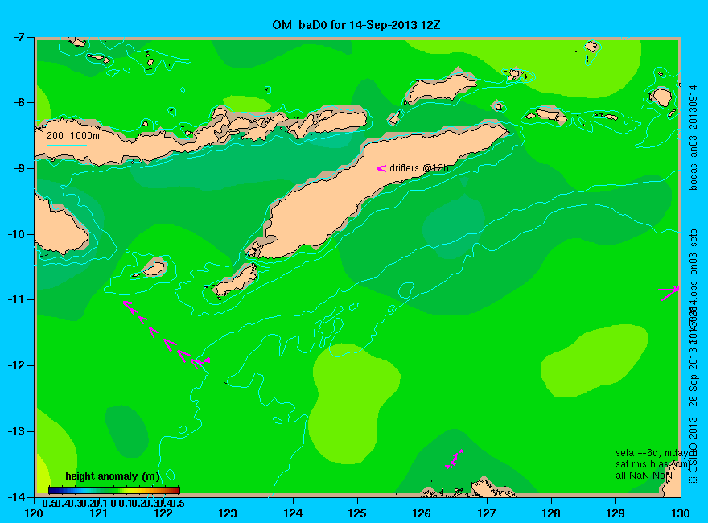
Task: Click the magenta arrow beside drifters @12h
Action: point(381,168)
